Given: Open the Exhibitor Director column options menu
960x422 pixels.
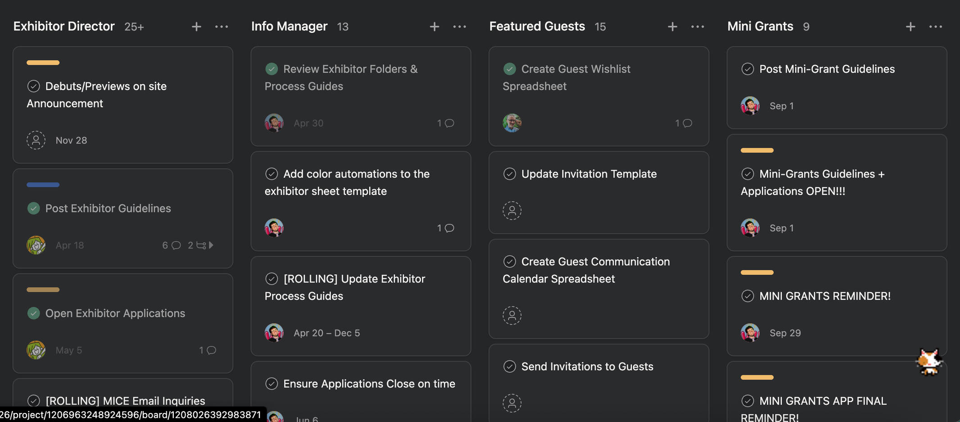Looking at the screenshot, I should click(222, 27).
